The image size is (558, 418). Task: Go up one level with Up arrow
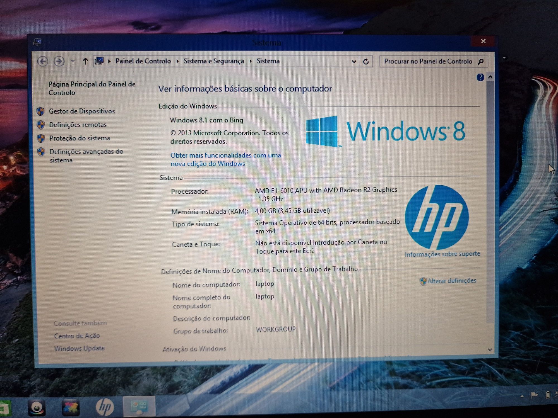(86, 61)
